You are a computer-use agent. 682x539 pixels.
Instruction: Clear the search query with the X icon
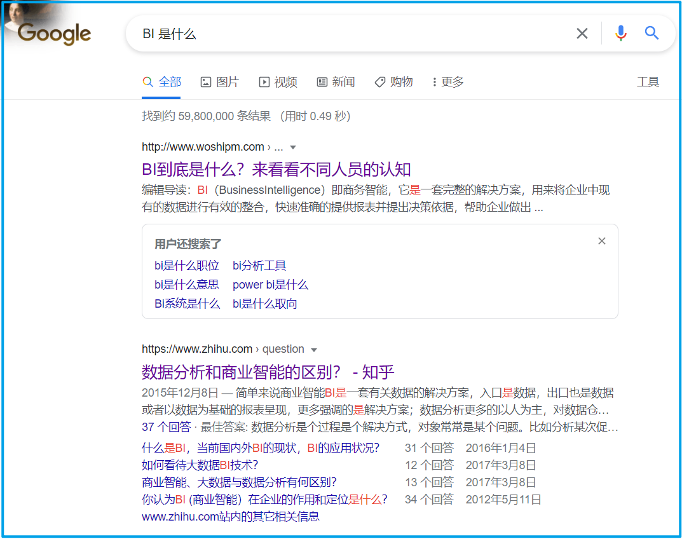click(x=582, y=34)
